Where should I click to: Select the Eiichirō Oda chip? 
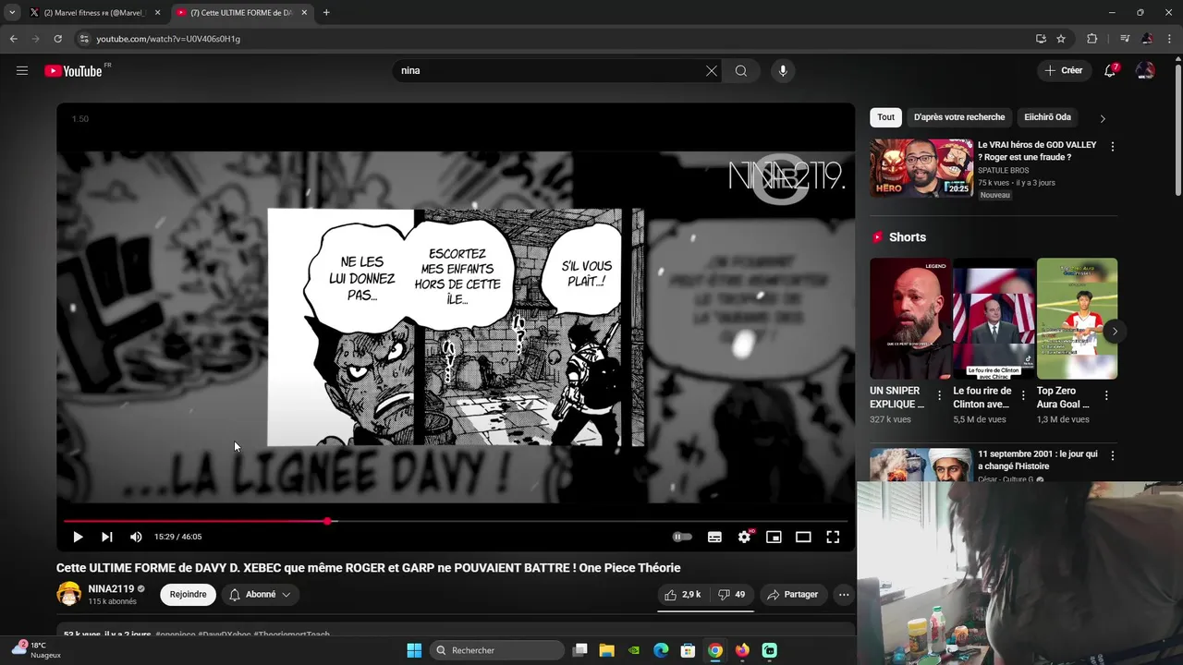(x=1047, y=117)
